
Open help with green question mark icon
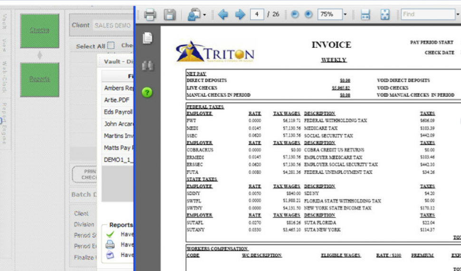[147, 92]
